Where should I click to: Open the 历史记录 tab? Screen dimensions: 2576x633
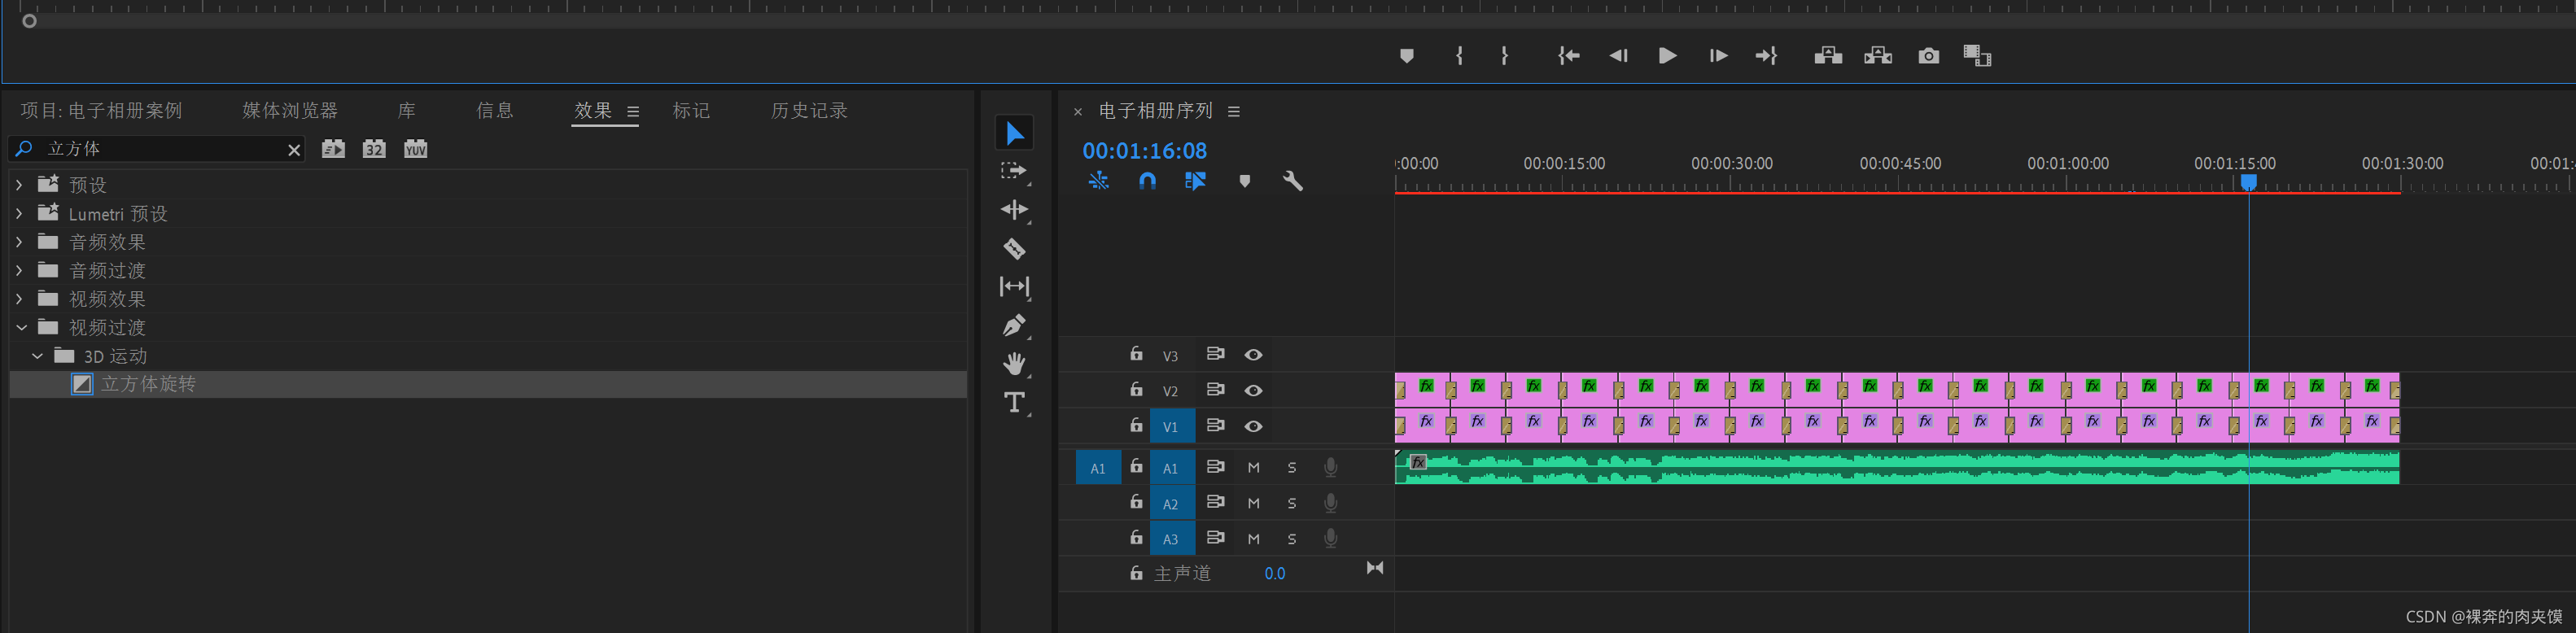809,111
